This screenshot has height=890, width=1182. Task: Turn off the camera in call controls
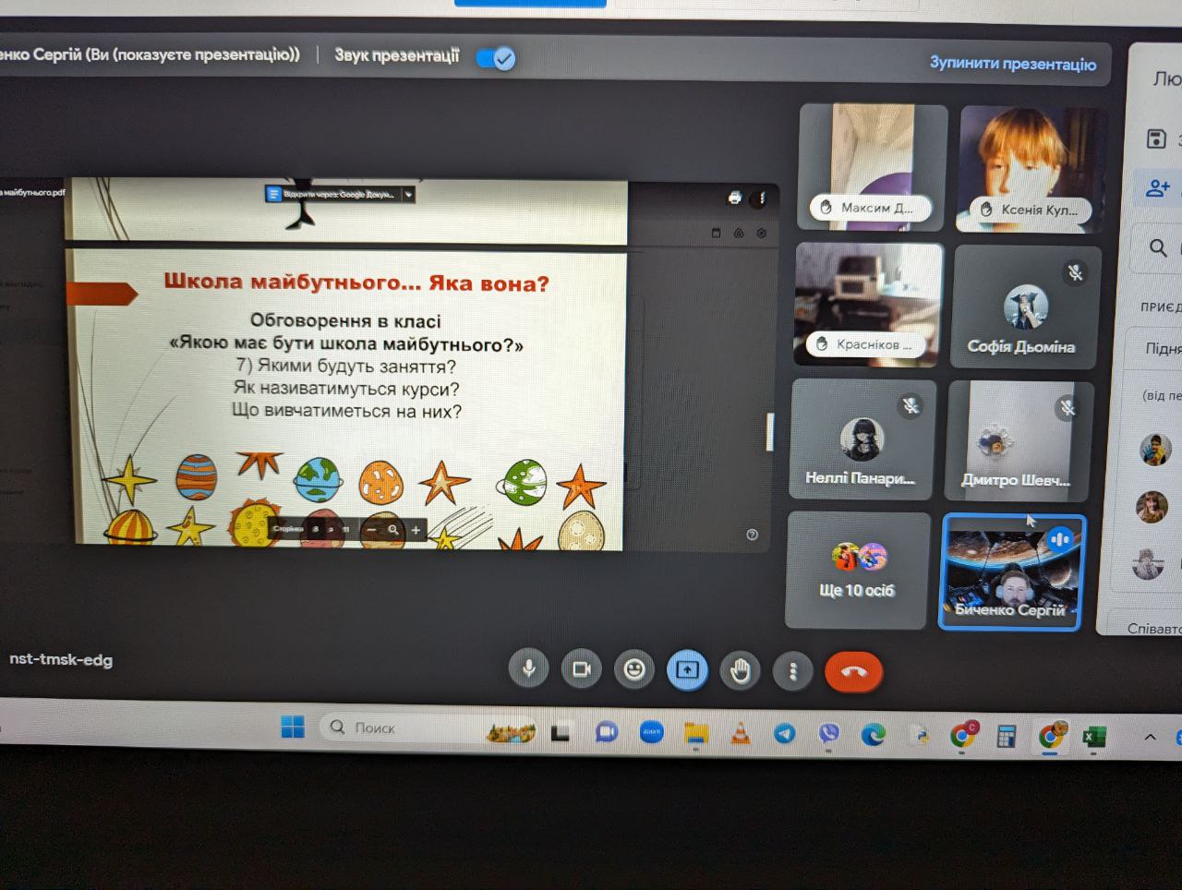tap(581, 669)
